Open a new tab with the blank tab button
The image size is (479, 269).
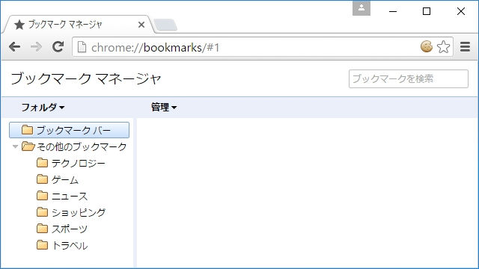(x=165, y=25)
